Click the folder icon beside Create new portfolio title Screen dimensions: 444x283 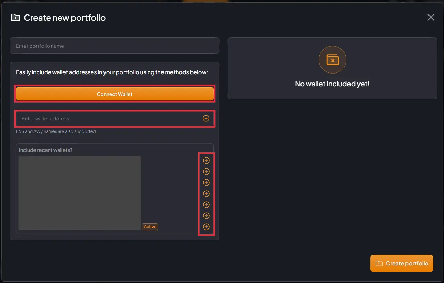point(16,18)
